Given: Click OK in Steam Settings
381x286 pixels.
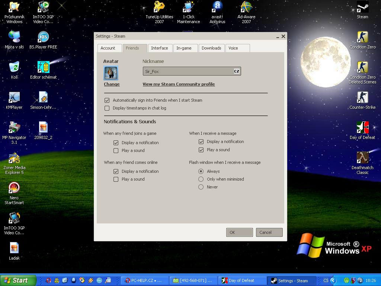Looking at the screenshot, I should coord(239,232).
